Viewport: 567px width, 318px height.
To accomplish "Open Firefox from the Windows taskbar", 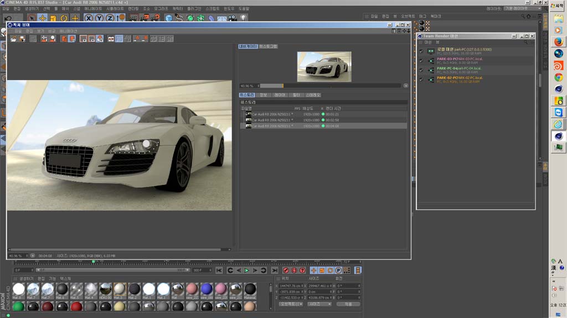I will 558,42.
